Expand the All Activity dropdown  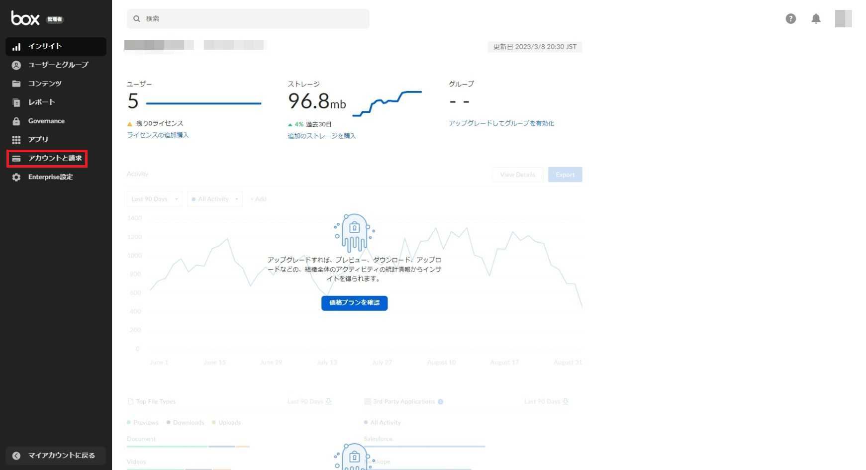[214, 199]
